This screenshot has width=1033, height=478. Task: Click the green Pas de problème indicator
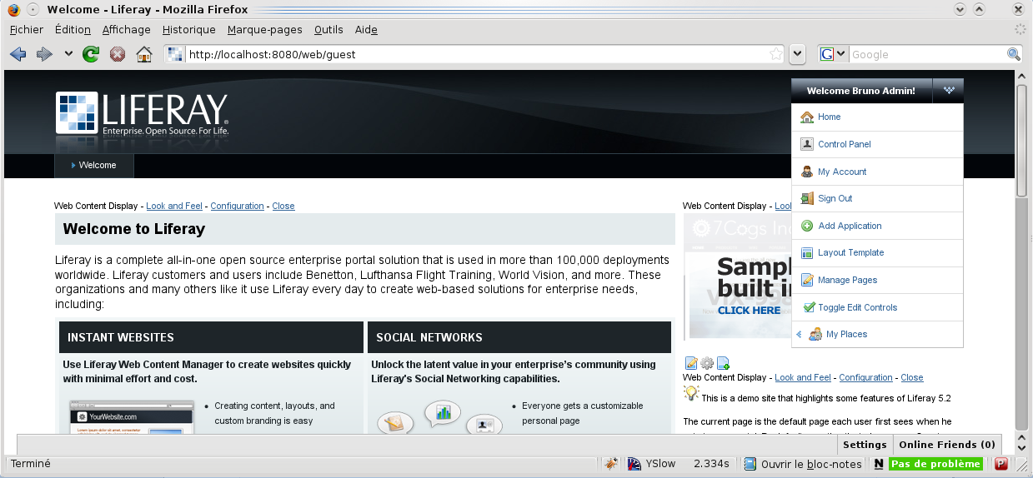point(935,464)
